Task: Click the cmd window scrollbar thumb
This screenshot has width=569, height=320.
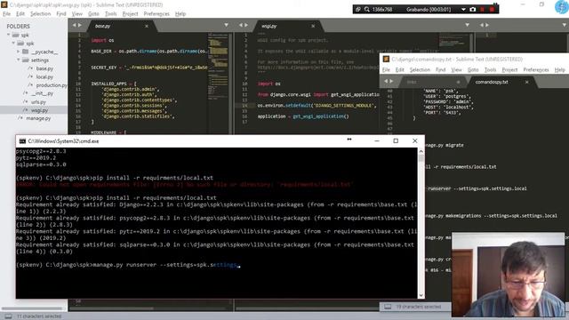Action: pos(421,158)
